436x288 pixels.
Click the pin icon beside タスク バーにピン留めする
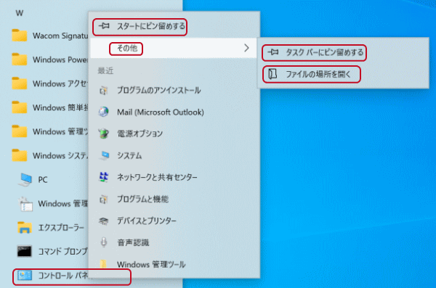tap(273, 52)
